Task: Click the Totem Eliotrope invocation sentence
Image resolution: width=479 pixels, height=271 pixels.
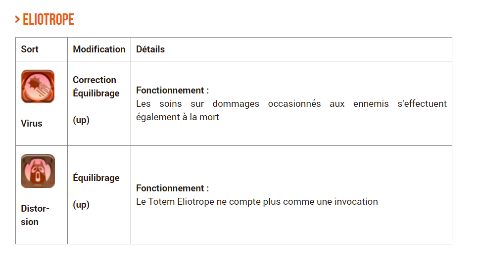Action: pos(257,202)
